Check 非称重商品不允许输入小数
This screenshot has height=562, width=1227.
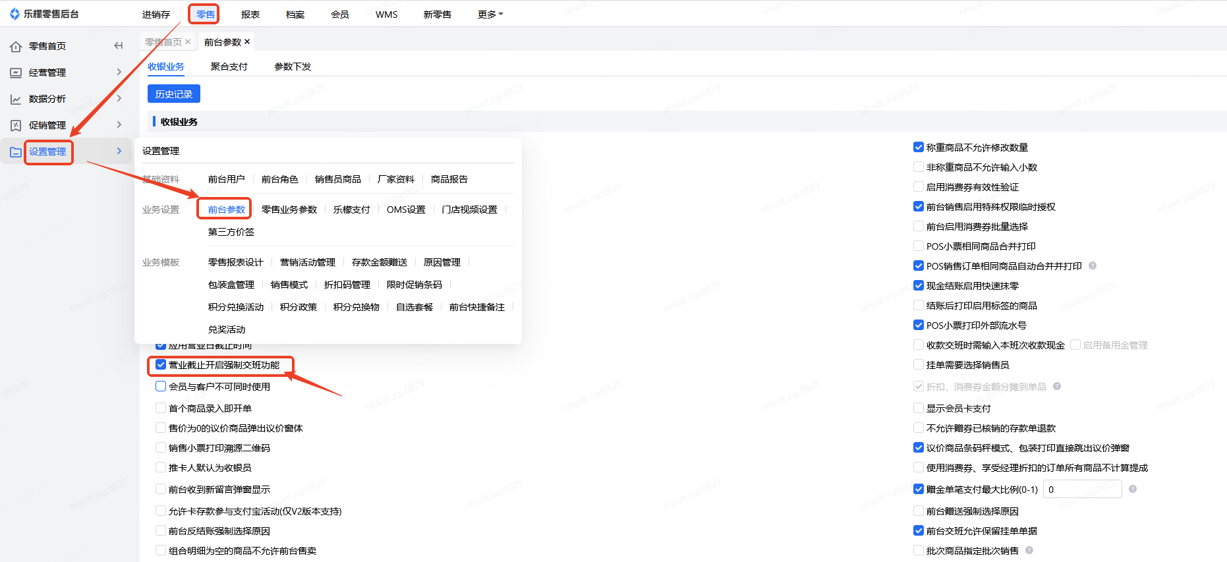click(919, 167)
